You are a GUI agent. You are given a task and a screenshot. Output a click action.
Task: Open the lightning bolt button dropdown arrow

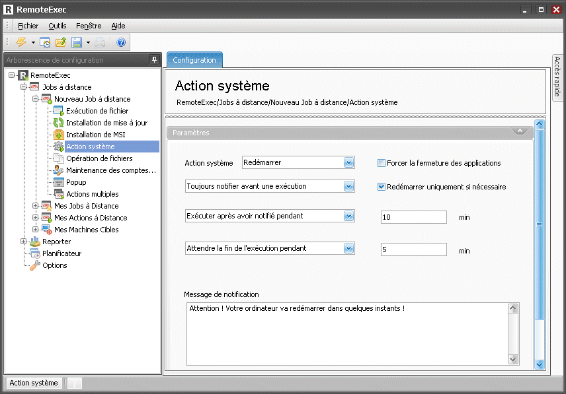click(33, 42)
